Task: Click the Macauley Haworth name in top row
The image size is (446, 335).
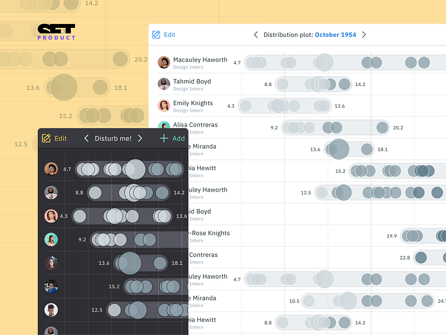Action: pyautogui.click(x=200, y=60)
